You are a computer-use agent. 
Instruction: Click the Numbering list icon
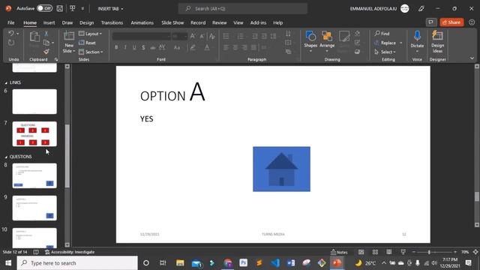[x=241, y=36]
